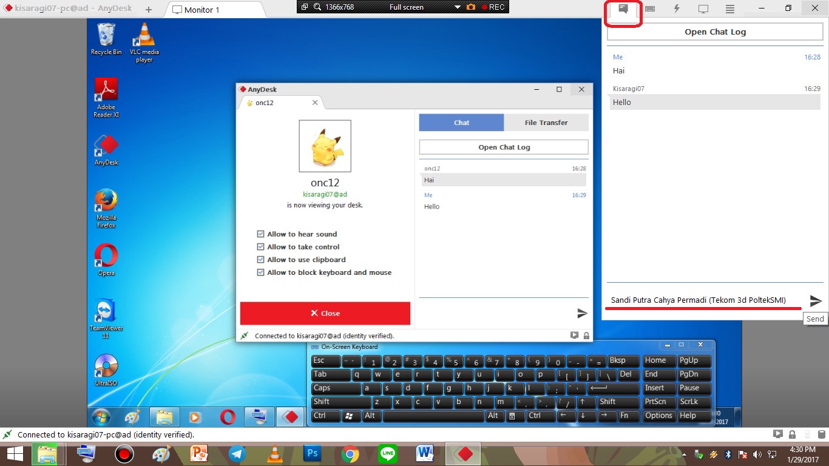829x466 pixels.
Task: Toggle ScrLk key on On-Screen Keyboard
Action: point(694,402)
